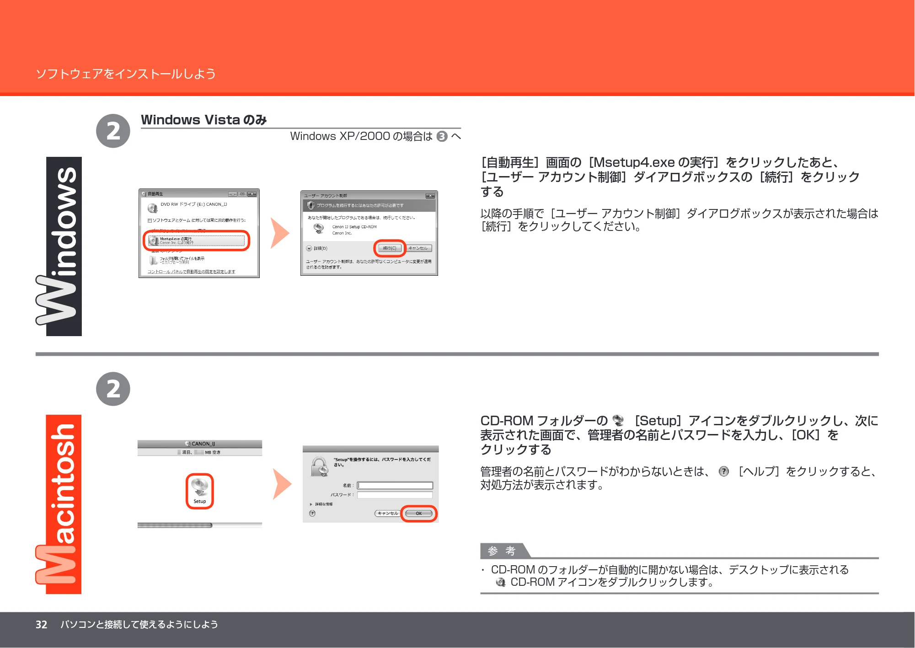Maximize the 自動再生 window
The width and height of the screenshot is (915, 648).
242,194
